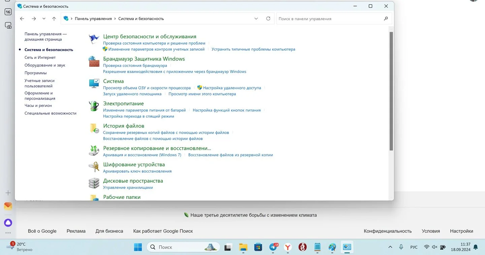Screen dimensions: 485x255
Task: Click the История файлов folder icon
Action: 94,128
